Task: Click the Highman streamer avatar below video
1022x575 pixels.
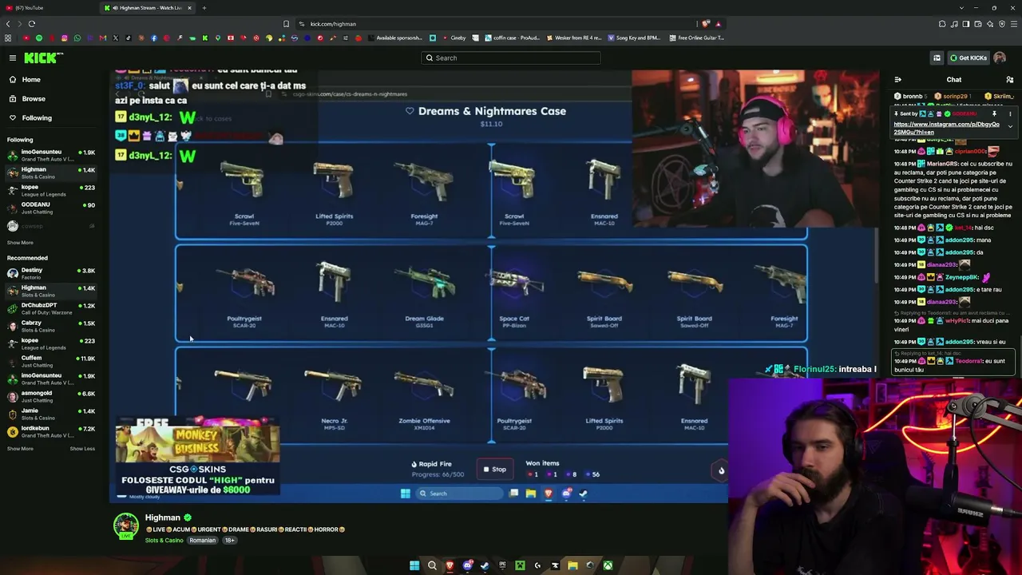Action: pyautogui.click(x=125, y=525)
